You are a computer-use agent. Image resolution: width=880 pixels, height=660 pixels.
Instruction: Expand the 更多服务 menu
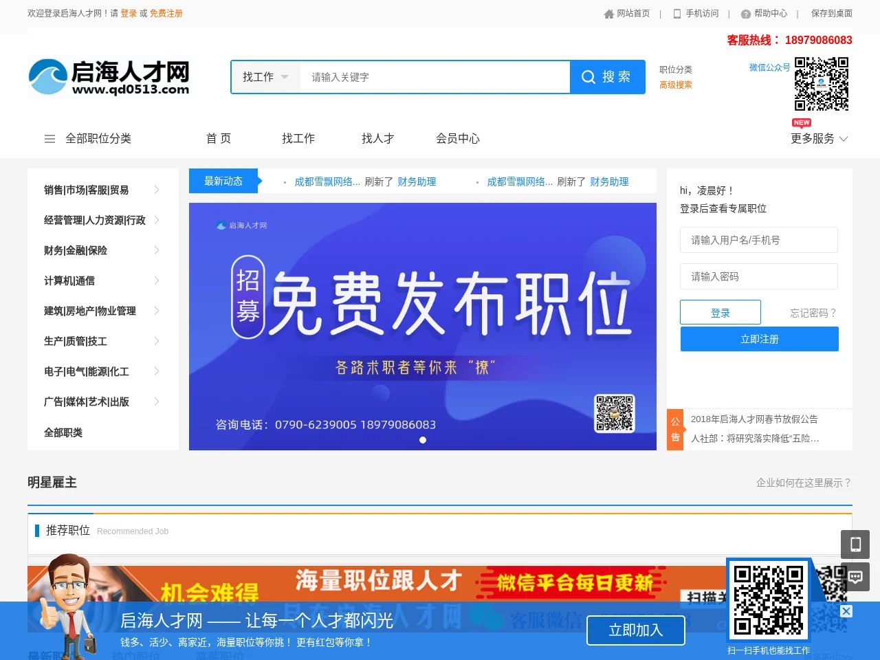[x=819, y=139]
